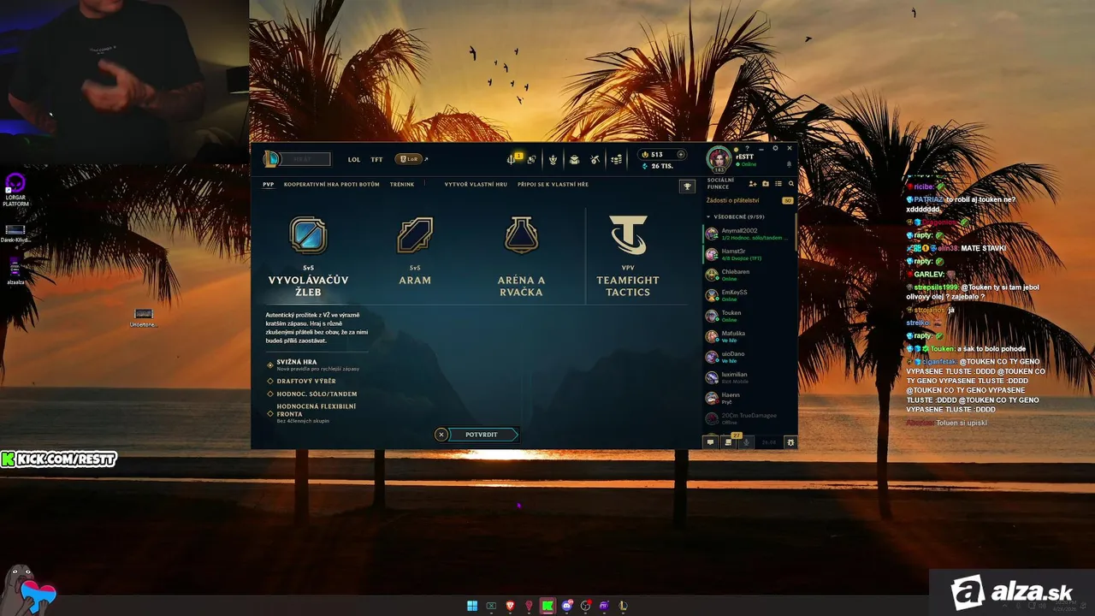This screenshot has width=1095, height=616.
Task: Open friend uioDano in friends list
Action: pos(749,357)
